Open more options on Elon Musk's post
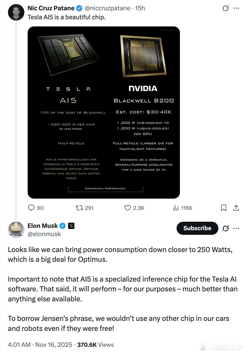The image size is (245, 353). [x=236, y=228]
